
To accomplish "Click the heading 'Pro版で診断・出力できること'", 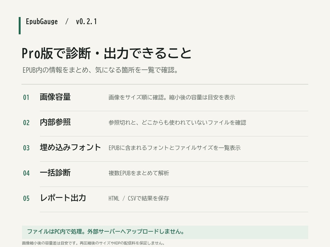I will pos(106,53).
